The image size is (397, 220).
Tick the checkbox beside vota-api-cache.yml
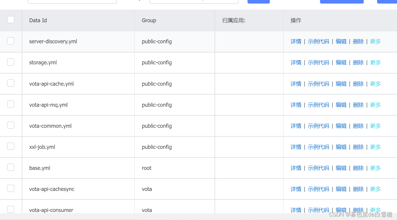coord(11,83)
